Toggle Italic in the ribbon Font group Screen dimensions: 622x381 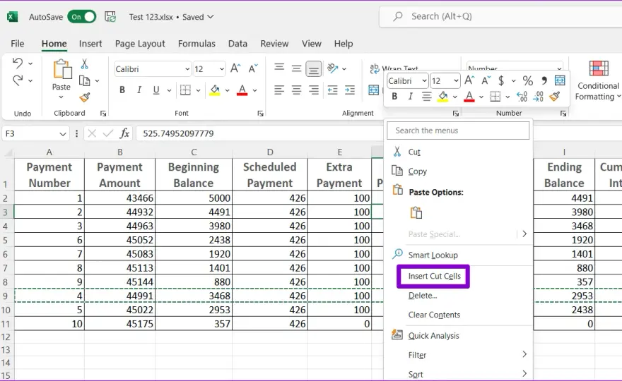tap(139, 90)
